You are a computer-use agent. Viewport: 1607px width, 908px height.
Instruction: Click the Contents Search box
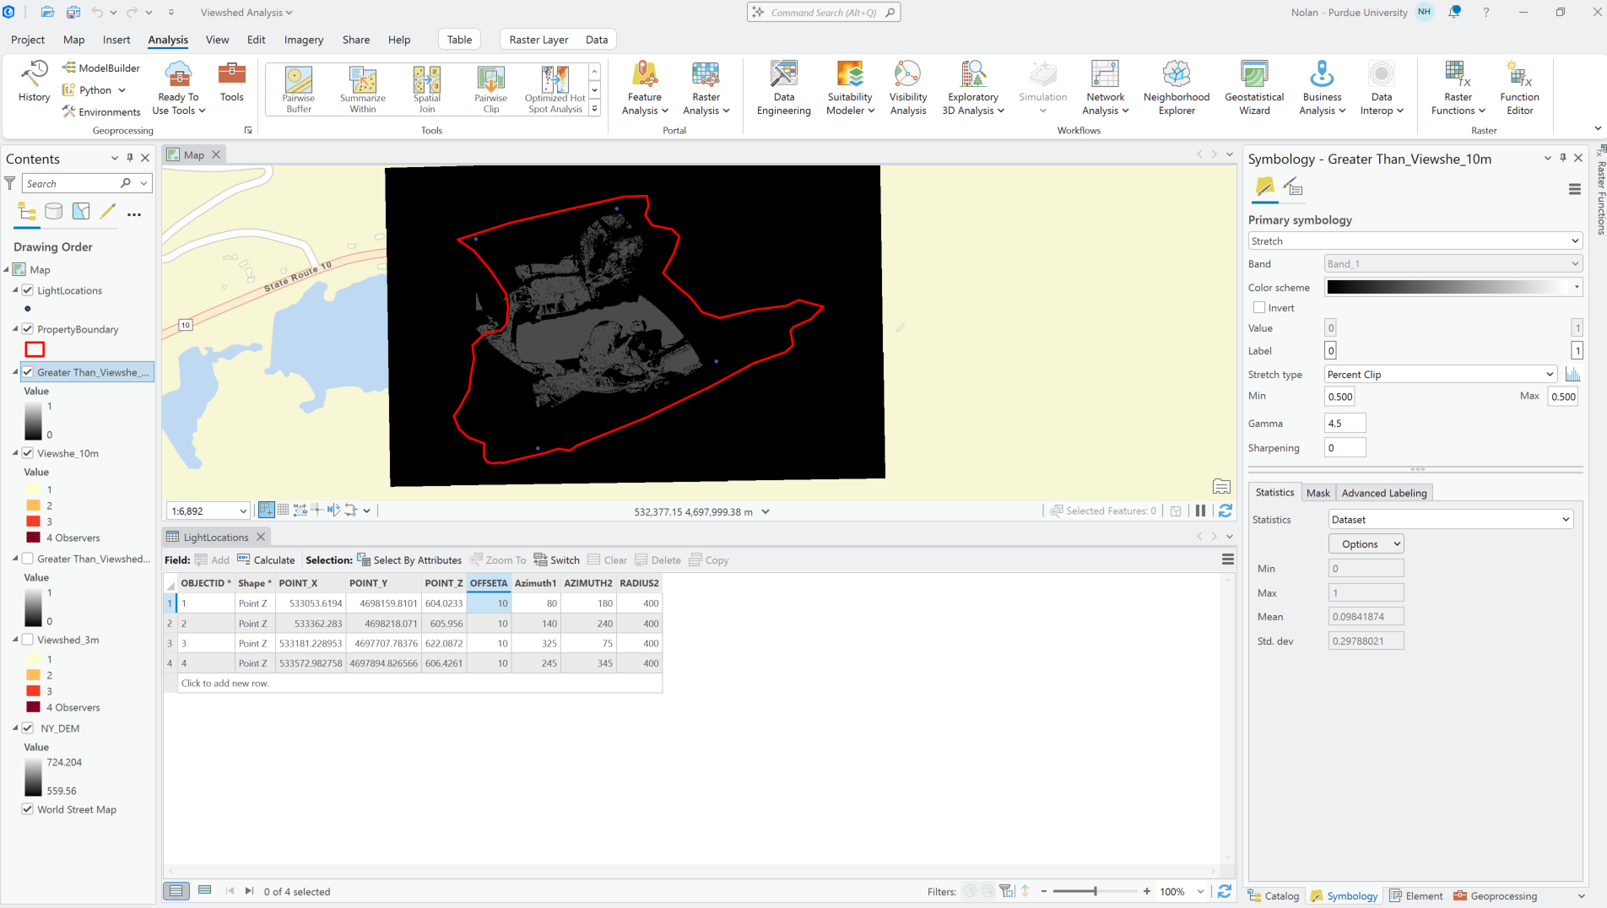tap(72, 183)
